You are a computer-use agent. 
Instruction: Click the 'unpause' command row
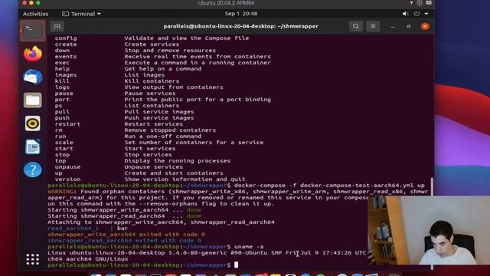coord(119,167)
